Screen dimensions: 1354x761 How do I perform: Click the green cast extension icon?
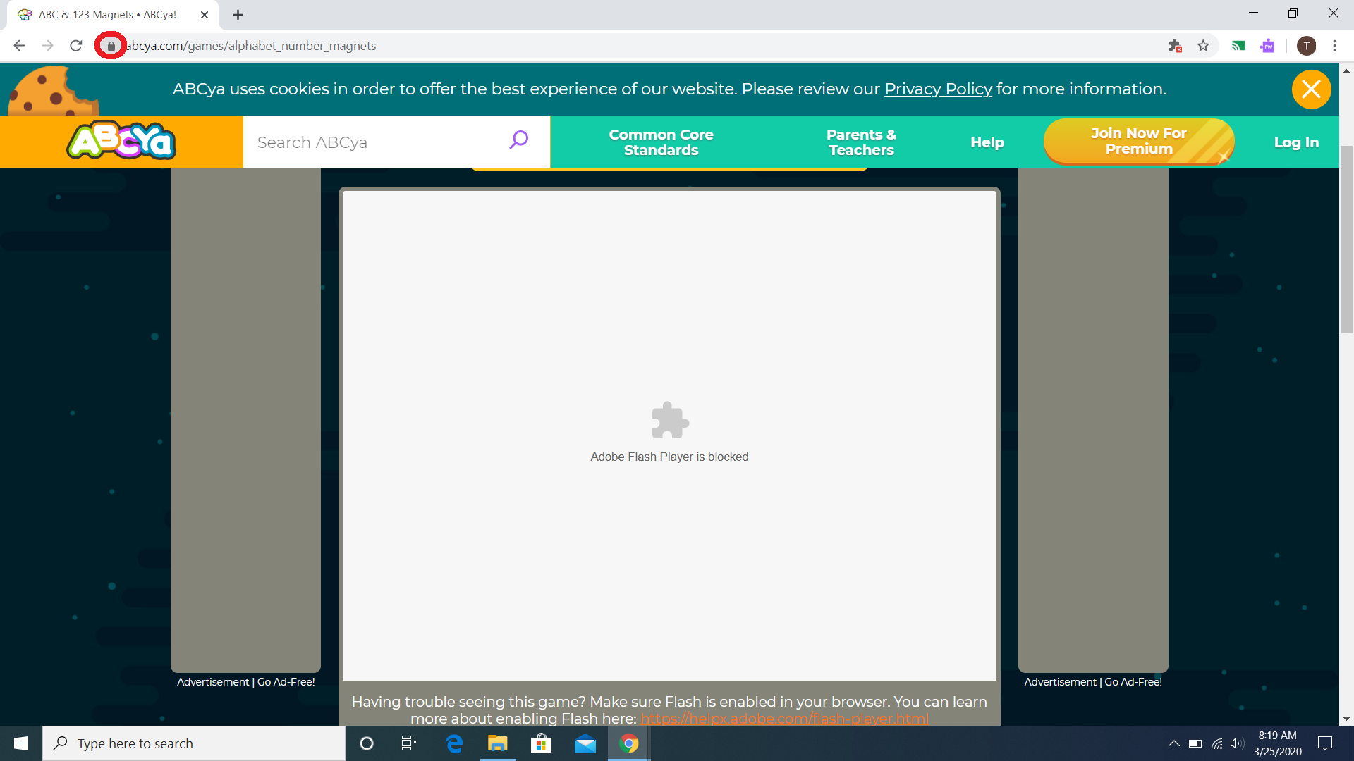[1238, 46]
